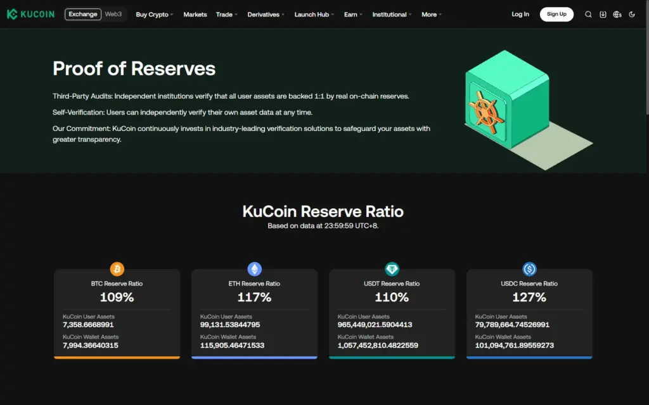Click BTC wallet assets 7,994.36640315

pyautogui.click(x=91, y=345)
